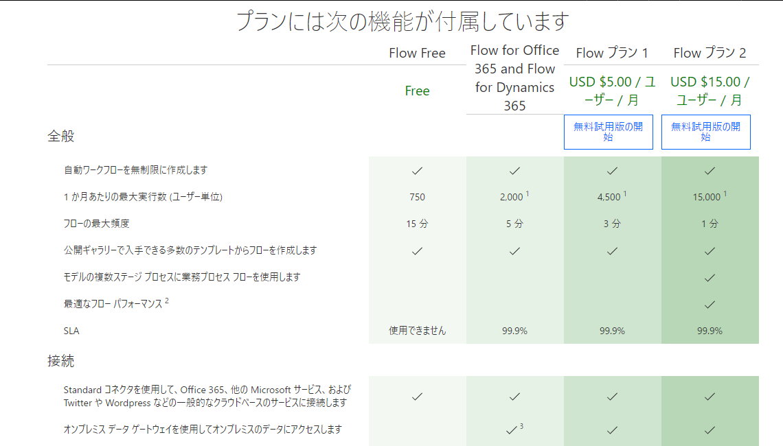
Task: Click the 99.9% SLA value under Office 365 column
Action: pyautogui.click(x=514, y=331)
